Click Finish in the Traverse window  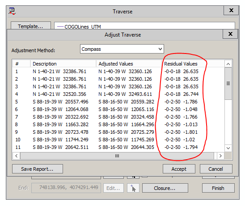coord(218,188)
